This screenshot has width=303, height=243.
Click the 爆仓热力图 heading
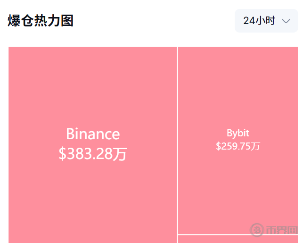[x=41, y=21]
